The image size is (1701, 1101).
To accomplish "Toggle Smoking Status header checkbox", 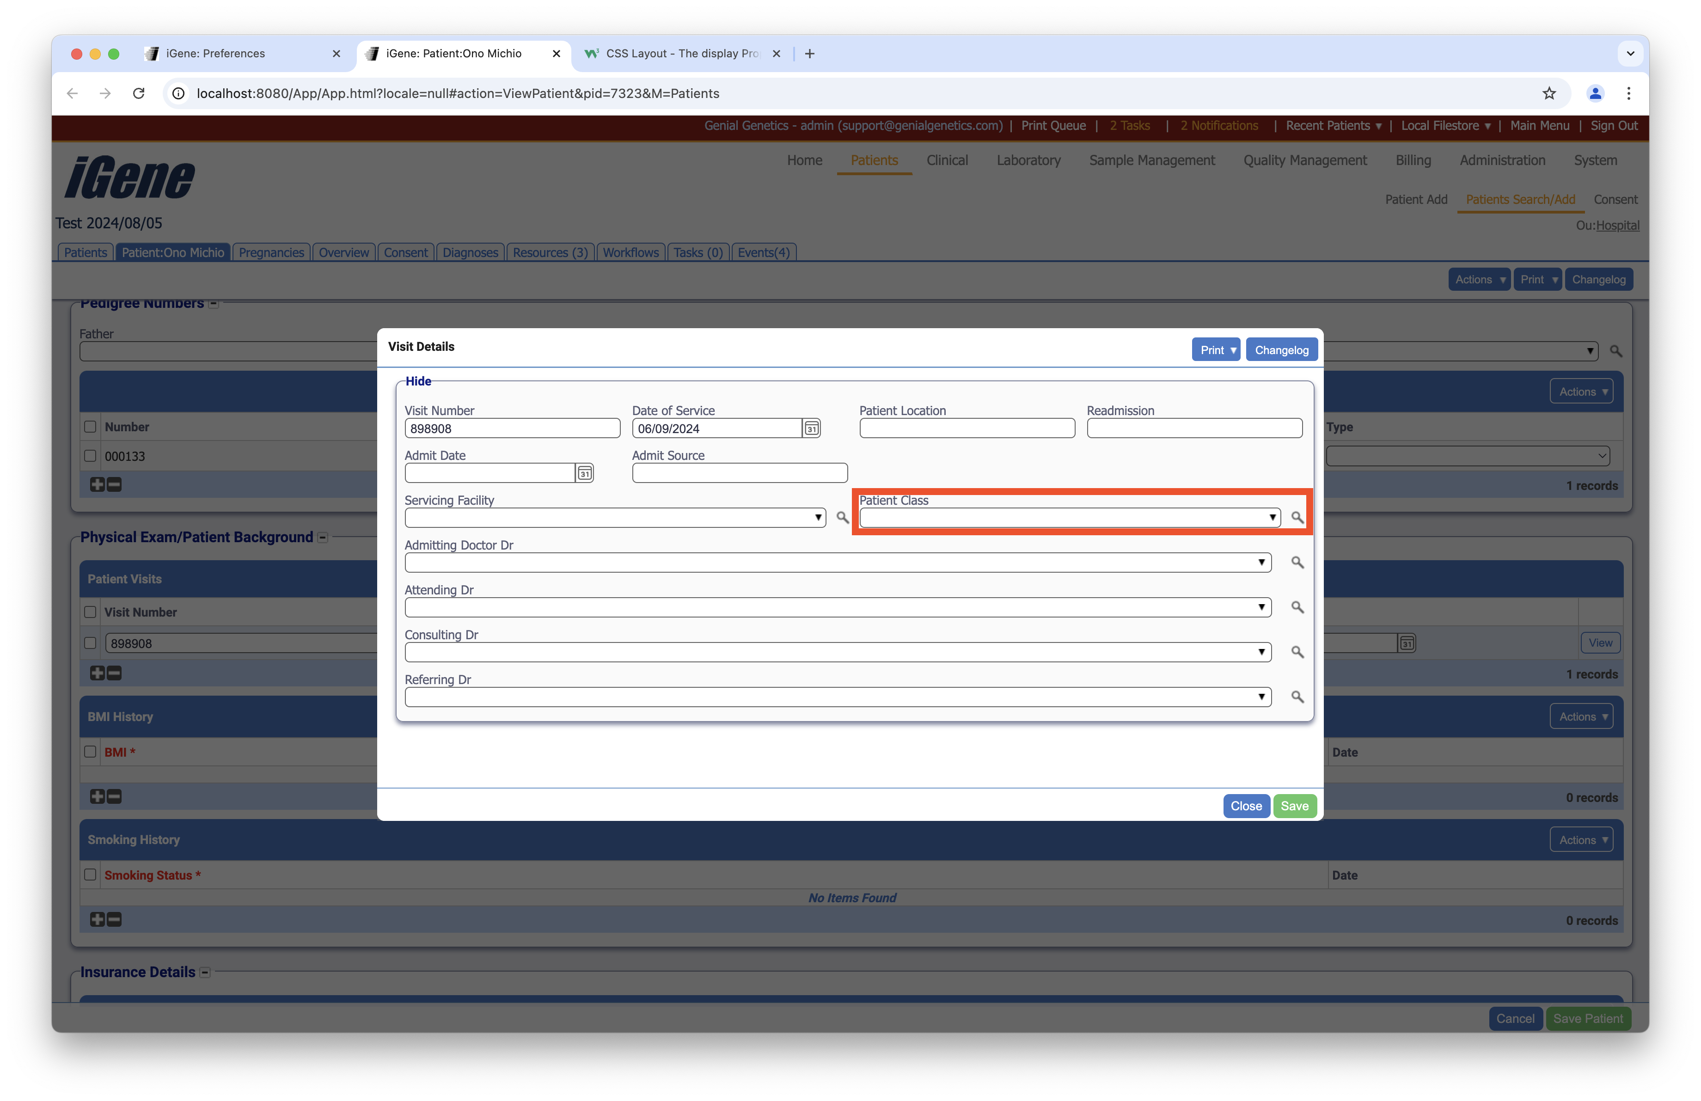I will 90,875.
